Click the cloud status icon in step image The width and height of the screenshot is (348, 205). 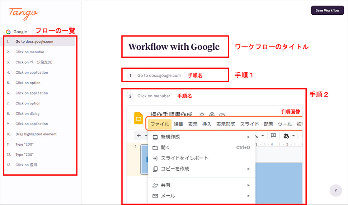coord(222,115)
